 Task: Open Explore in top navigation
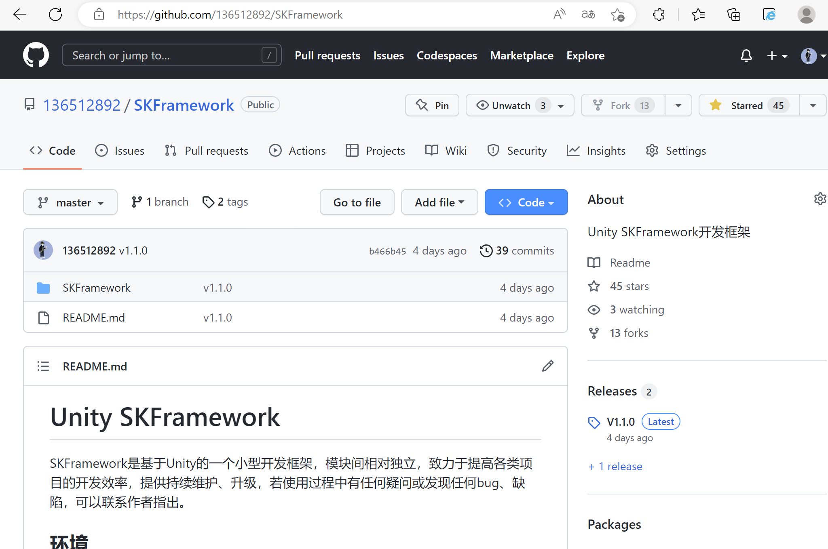[585, 55]
